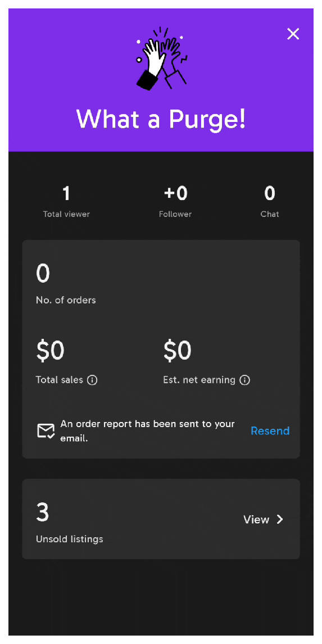Select the Chat count stat
This screenshot has width=322, height=644.
pos(269,202)
